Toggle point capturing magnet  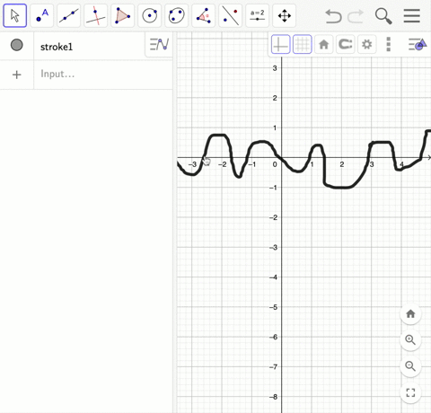coord(345,45)
